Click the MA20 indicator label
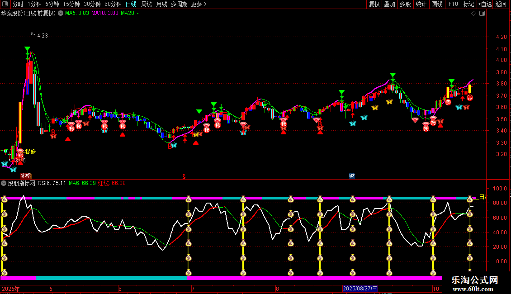 point(130,13)
